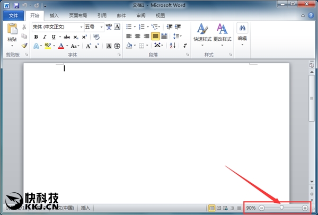Open the 文件 tab
The width and height of the screenshot is (318, 215).
point(13,15)
